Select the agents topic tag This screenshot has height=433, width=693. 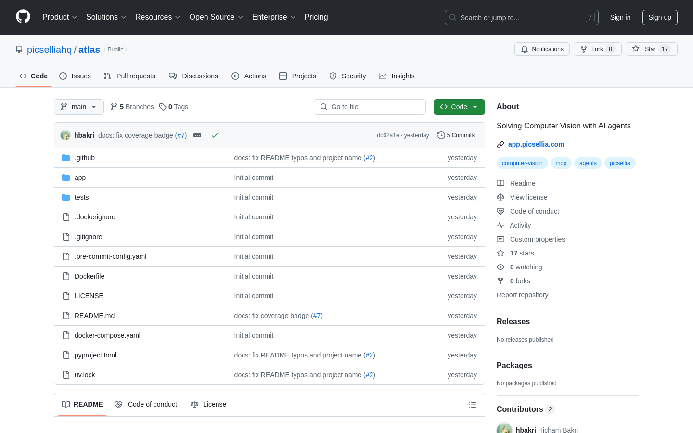click(588, 163)
